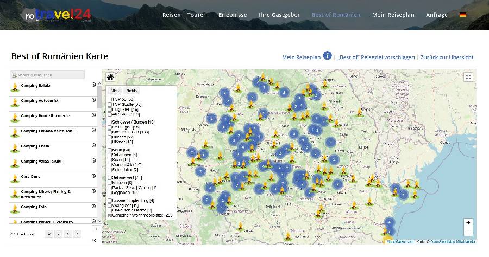489x257 pixels.
Task: Click the campfire icon next to Camping Chela
Action: (15, 147)
